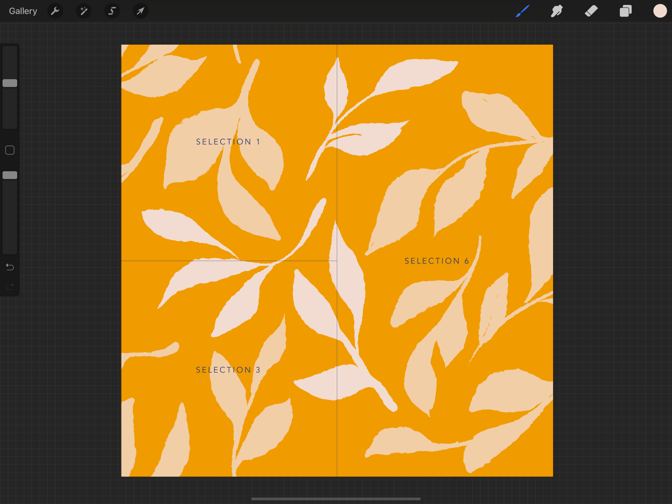This screenshot has height=504, width=672.
Task: Select the Paint brush tool
Action: pyautogui.click(x=522, y=11)
